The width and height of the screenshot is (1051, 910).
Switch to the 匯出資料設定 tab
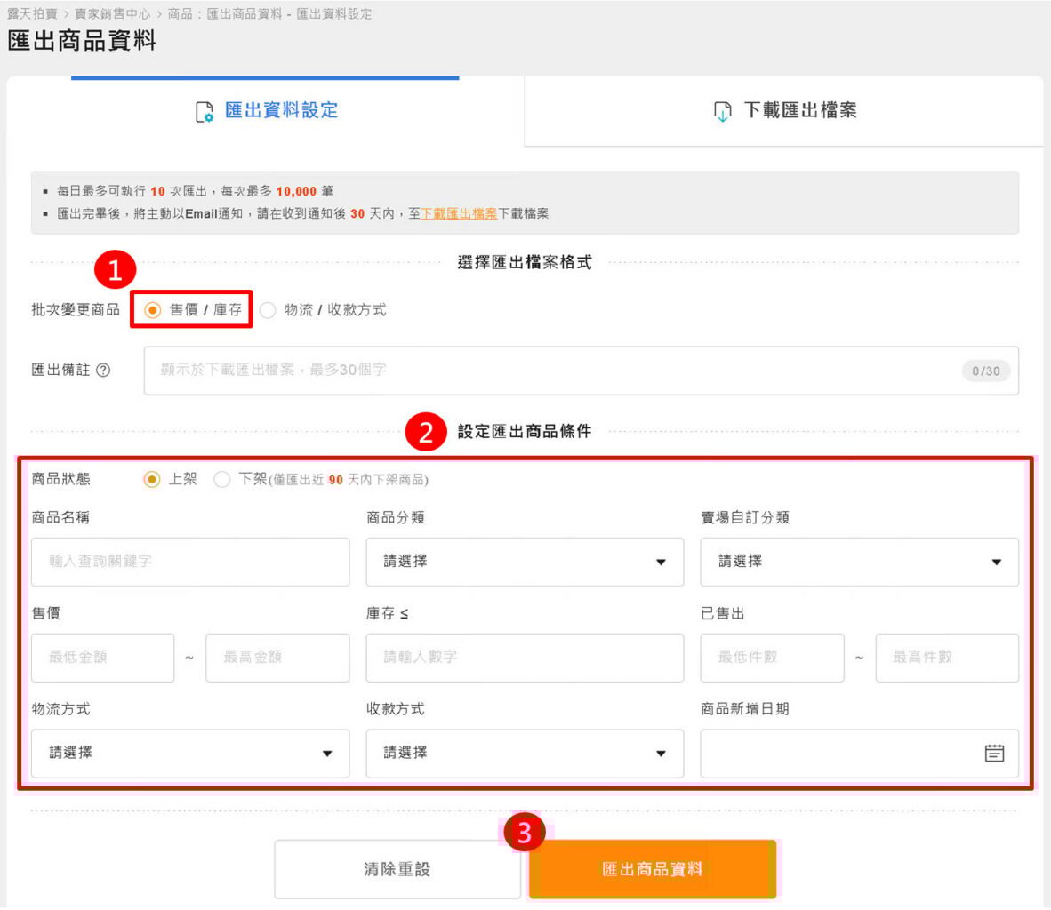[x=267, y=111]
